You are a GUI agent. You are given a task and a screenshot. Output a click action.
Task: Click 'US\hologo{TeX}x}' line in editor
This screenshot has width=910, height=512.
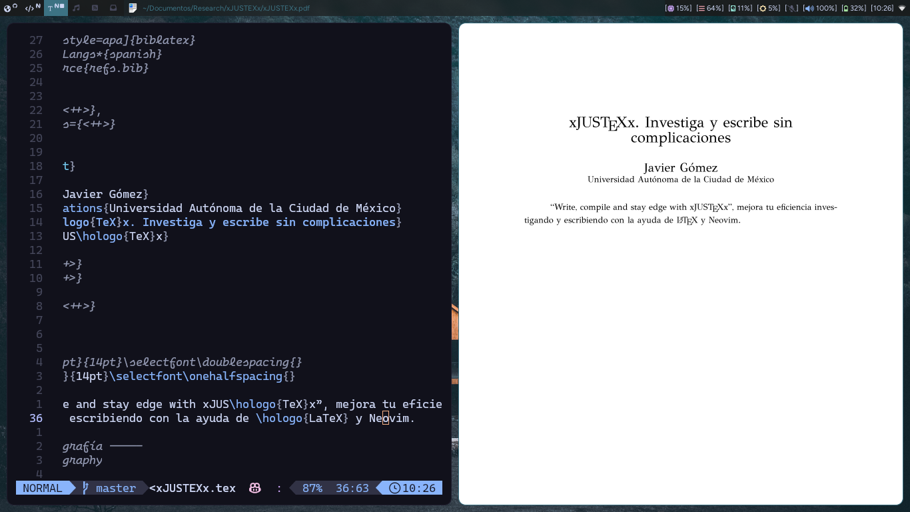tap(116, 236)
